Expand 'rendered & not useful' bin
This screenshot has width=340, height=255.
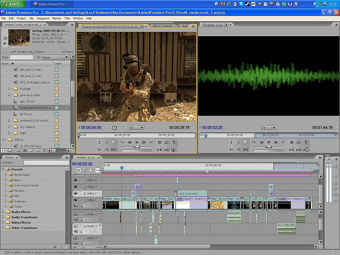pyautogui.click(x=9, y=121)
